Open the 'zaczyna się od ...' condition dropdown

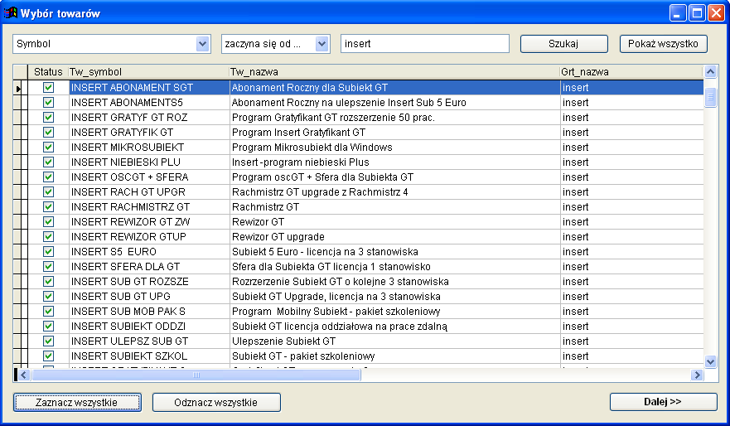click(x=321, y=44)
